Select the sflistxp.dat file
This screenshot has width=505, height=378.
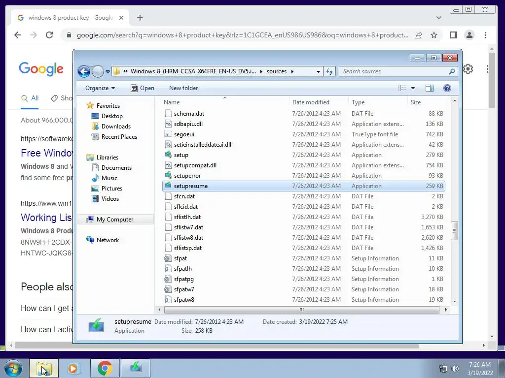point(304,248)
